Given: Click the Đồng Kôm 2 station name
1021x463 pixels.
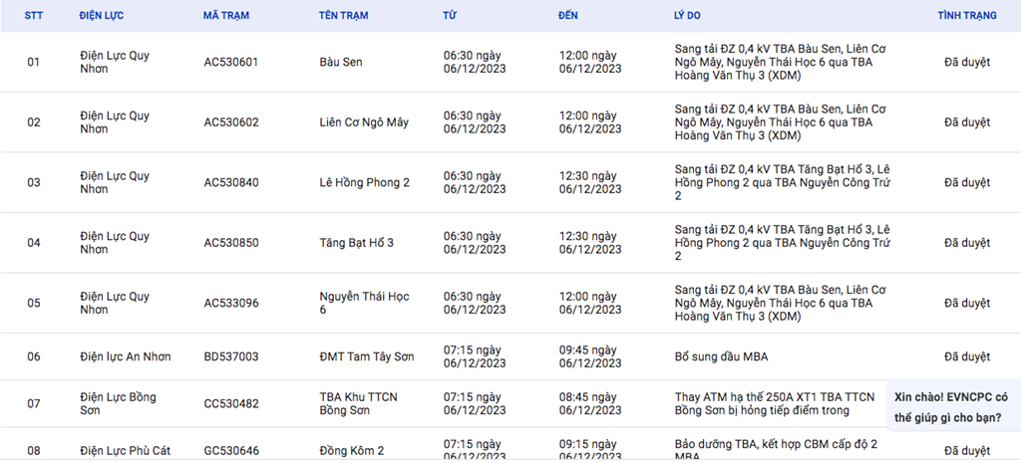Looking at the screenshot, I should pyautogui.click(x=352, y=451).
